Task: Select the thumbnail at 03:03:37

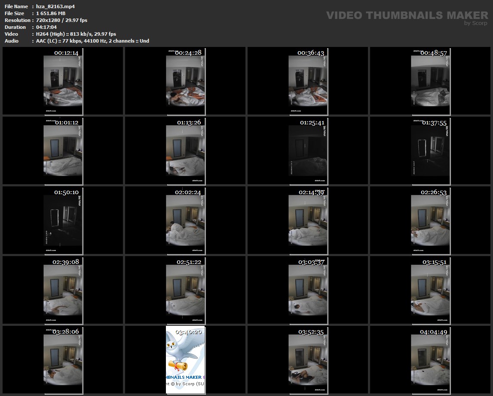Action: coord(308,291)
